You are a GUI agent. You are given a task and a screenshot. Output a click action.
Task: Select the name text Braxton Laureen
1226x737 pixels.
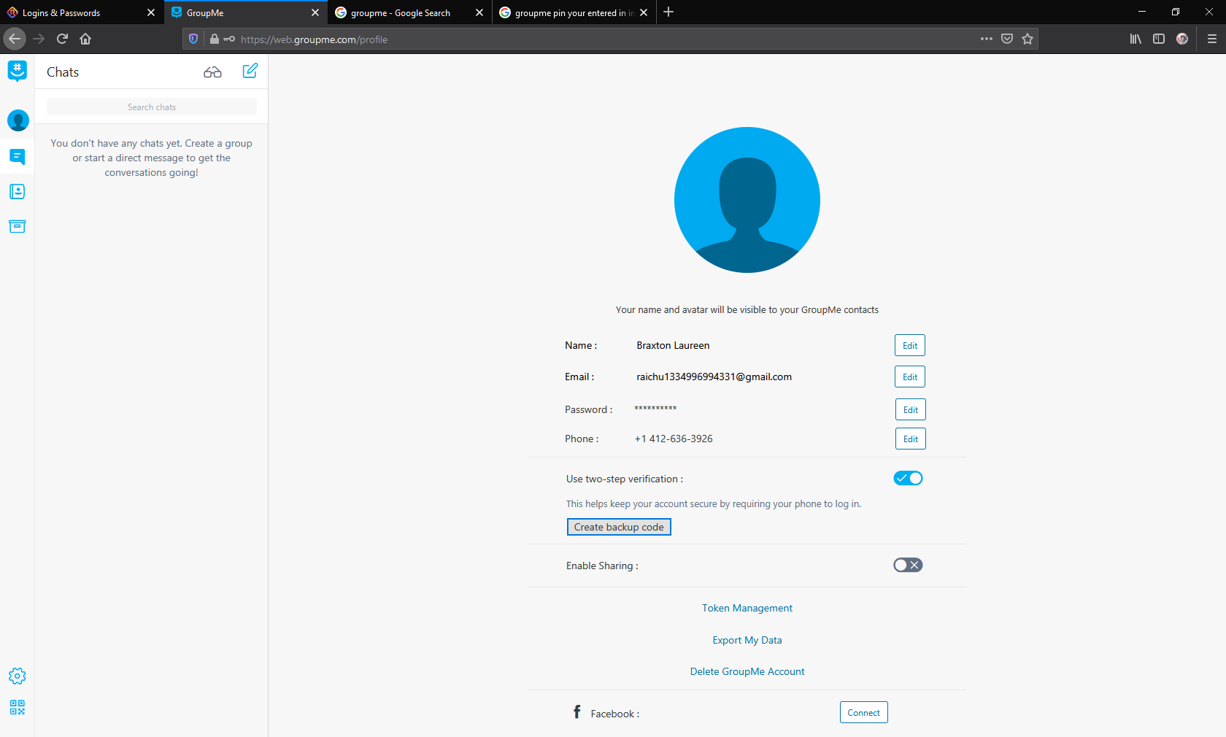click(673, 345)
